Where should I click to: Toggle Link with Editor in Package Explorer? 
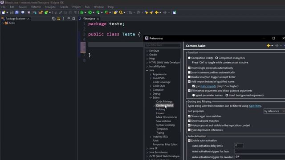click(58, 19)
